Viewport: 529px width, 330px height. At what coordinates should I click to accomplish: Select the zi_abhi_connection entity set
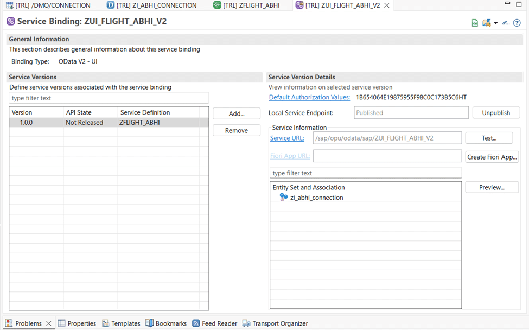coord(316,198)
